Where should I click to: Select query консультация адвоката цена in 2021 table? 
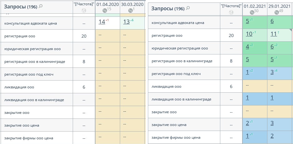pos(178,23)
